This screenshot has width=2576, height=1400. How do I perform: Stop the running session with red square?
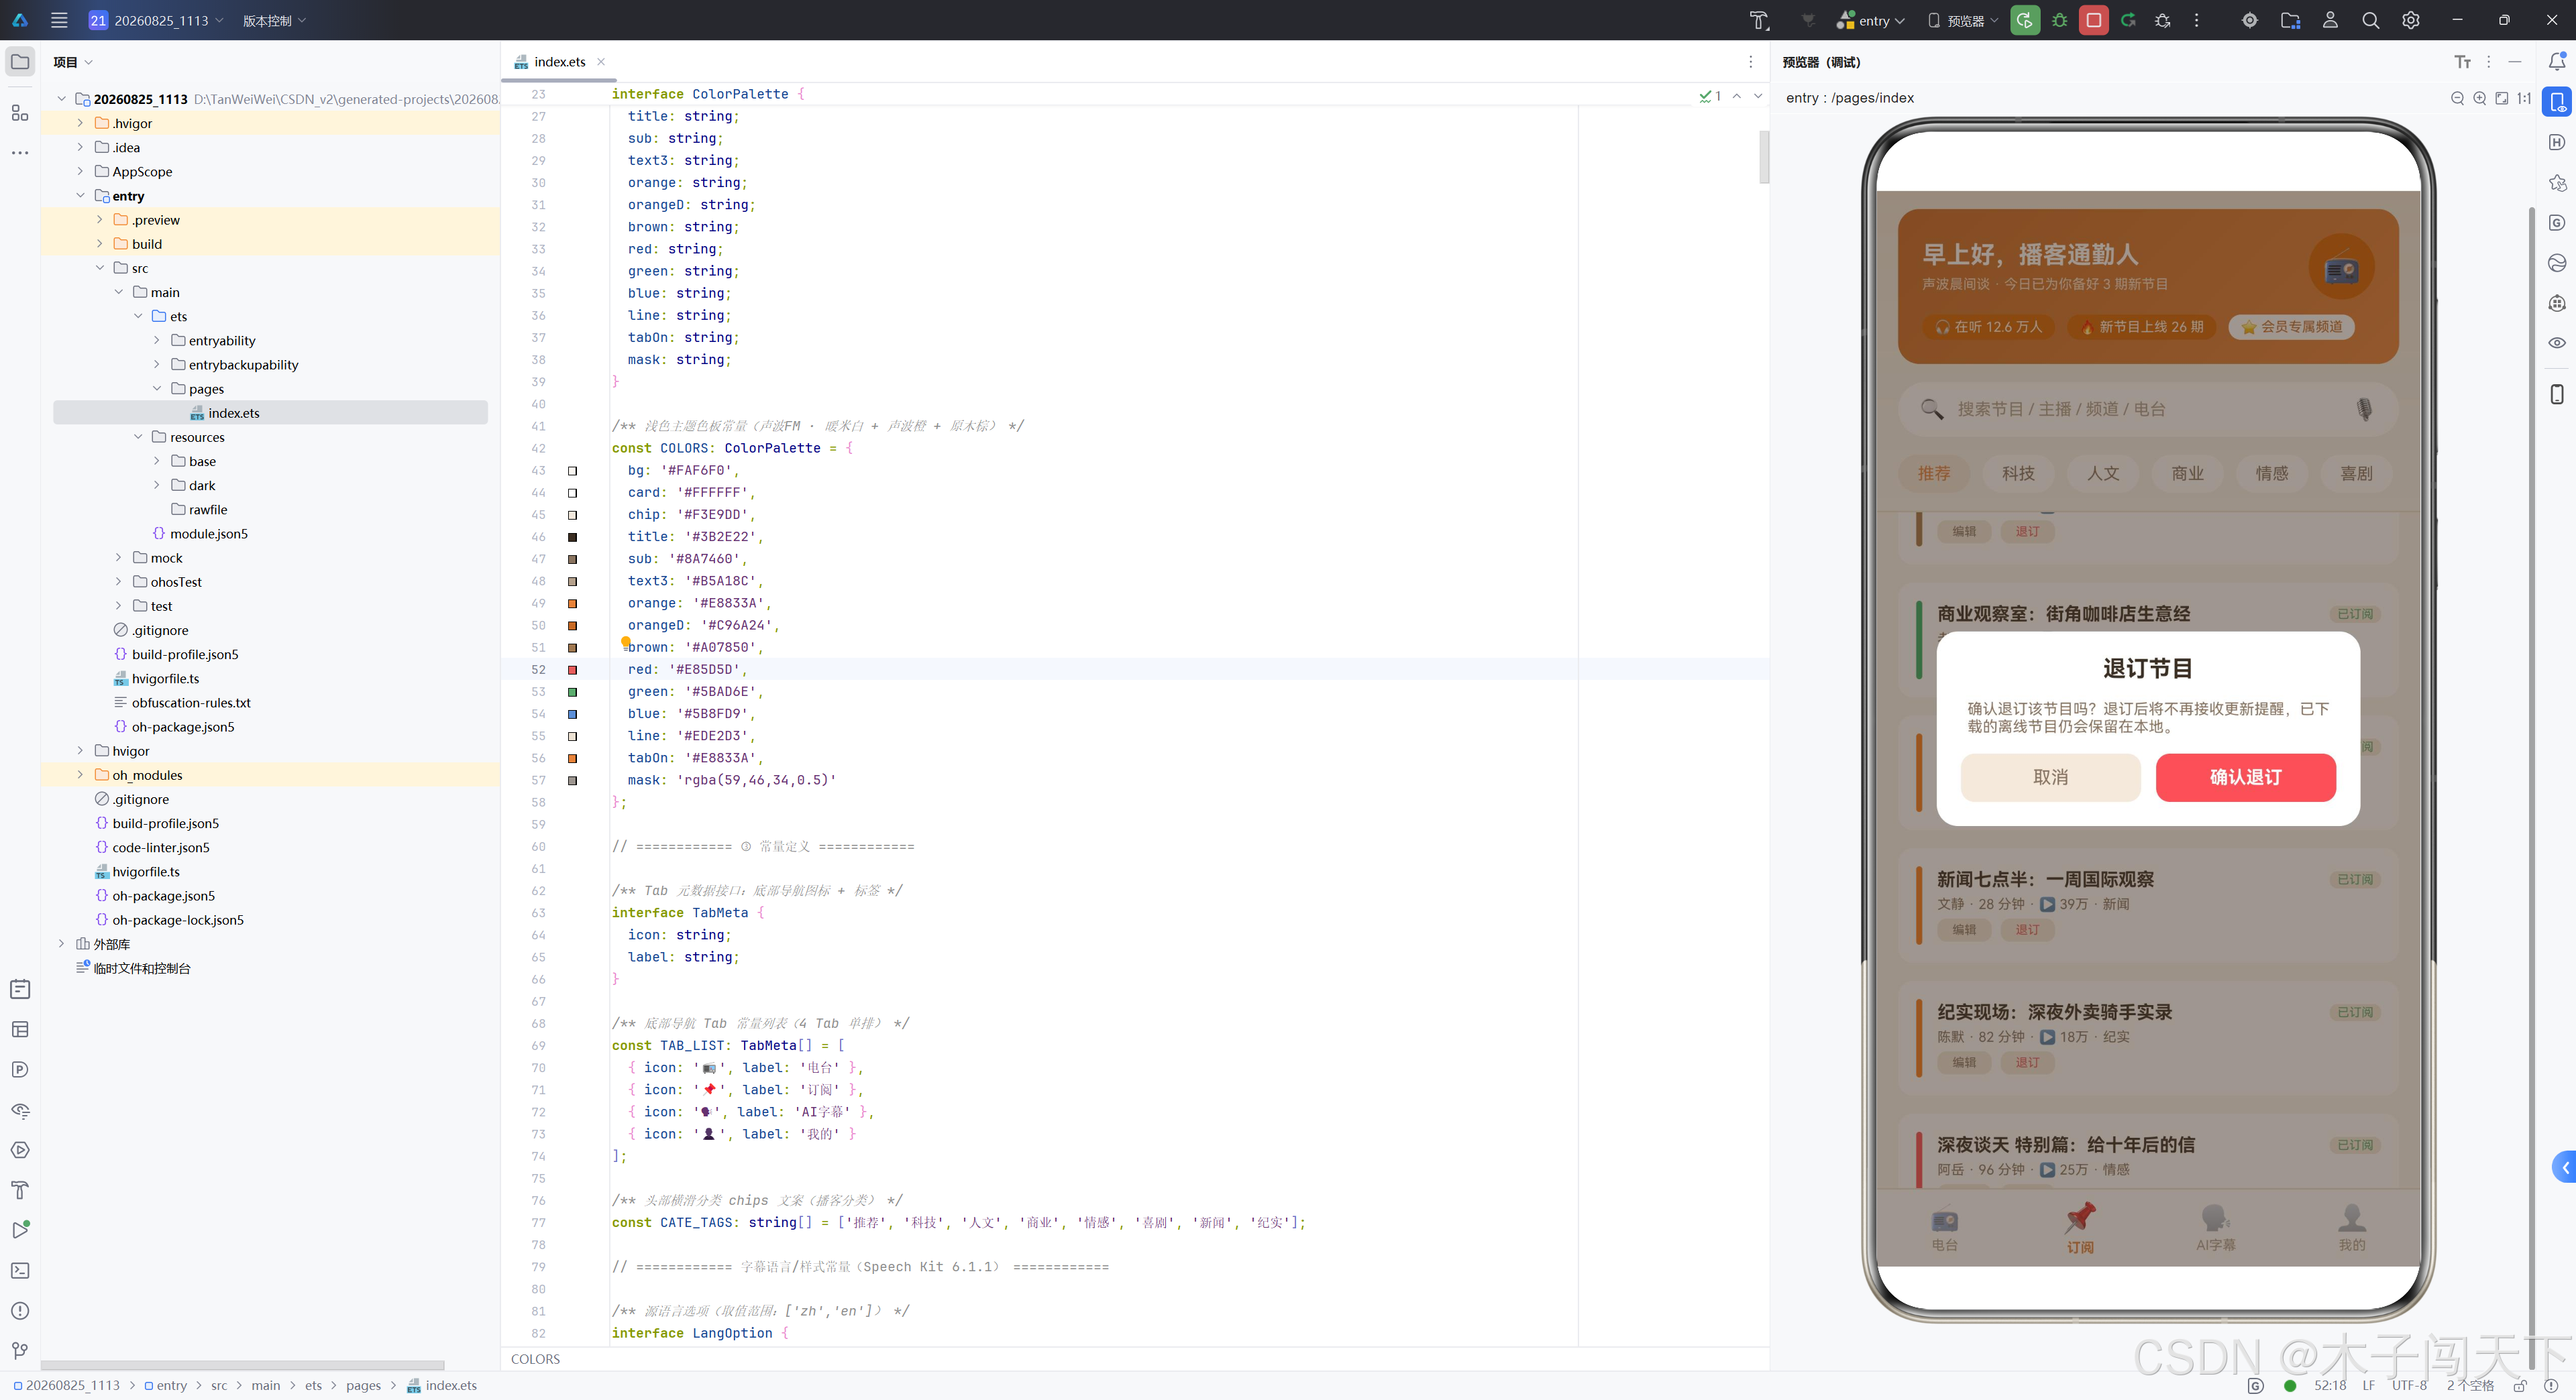point(2094,20)
